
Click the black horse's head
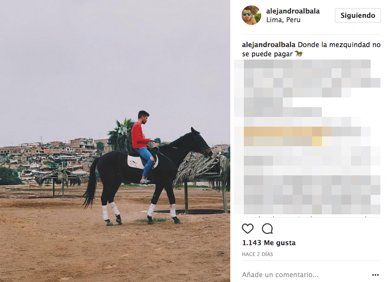tap(201, 142)
